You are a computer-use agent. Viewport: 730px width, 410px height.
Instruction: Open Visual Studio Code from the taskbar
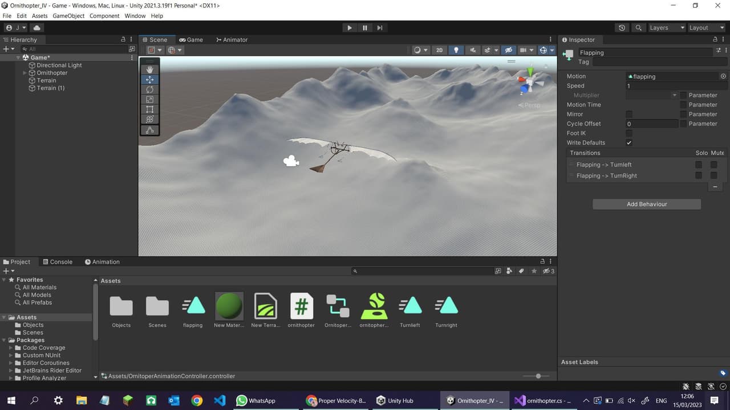[x=220, y=400]
